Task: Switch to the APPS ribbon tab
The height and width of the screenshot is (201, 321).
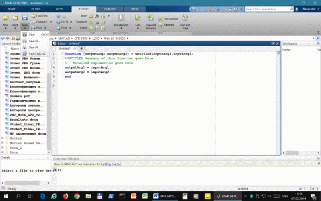Action: pos(59,9)
